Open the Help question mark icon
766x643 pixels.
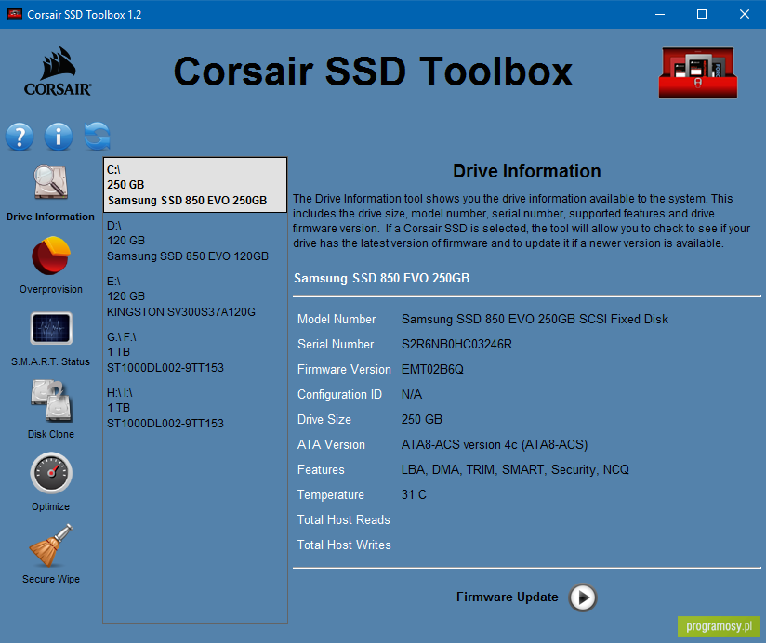(20, 137)
